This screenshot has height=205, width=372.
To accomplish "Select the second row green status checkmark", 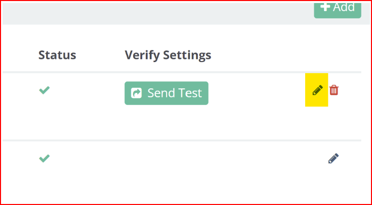I will pyautogui.click(x=45, y=159).
